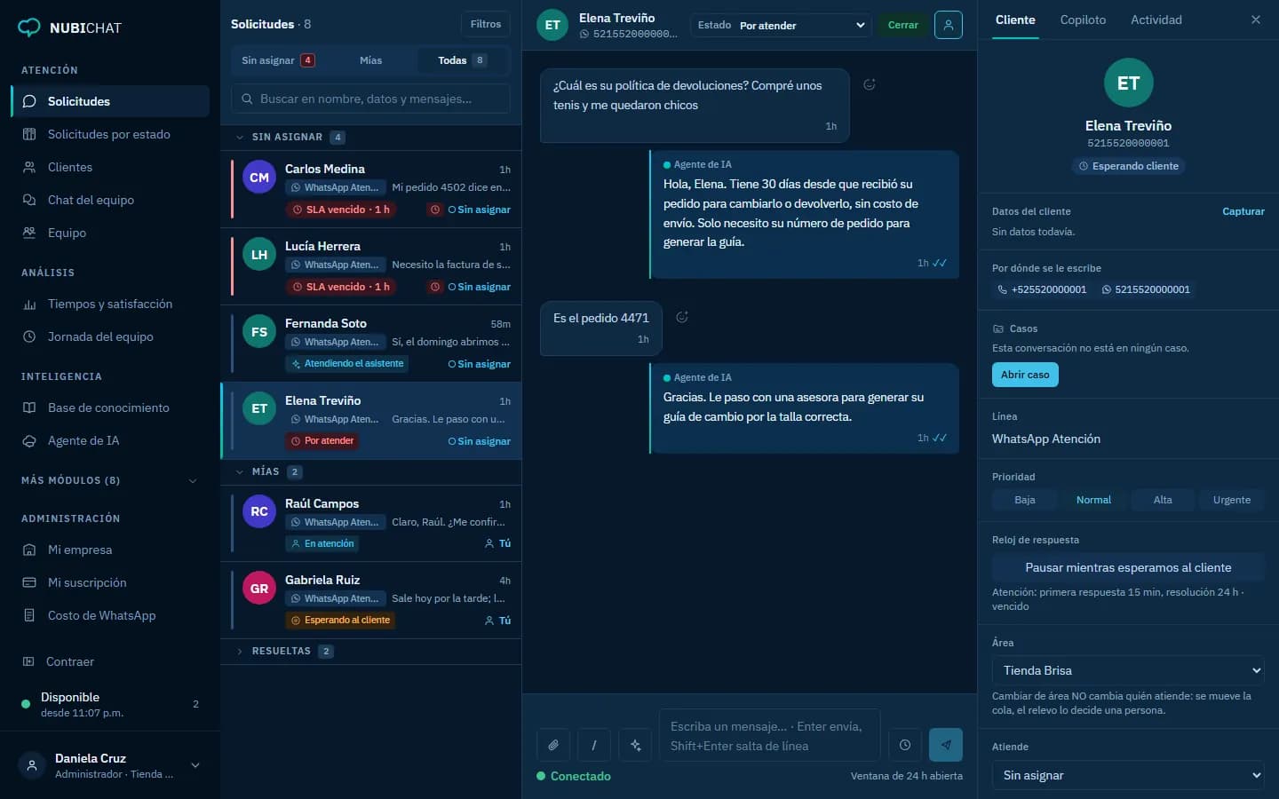Open Chat del equipo
The image size is (1279, 799).
point(110,200)
